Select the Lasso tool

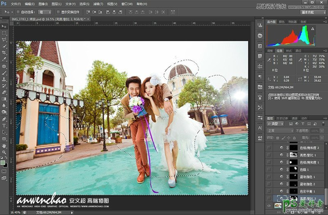pos(4,39)
